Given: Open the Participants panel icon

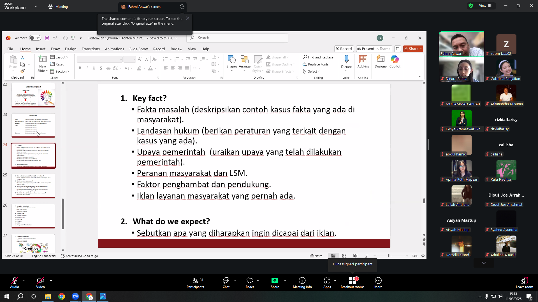Looking at the screenshot, I should pos(195,280).
